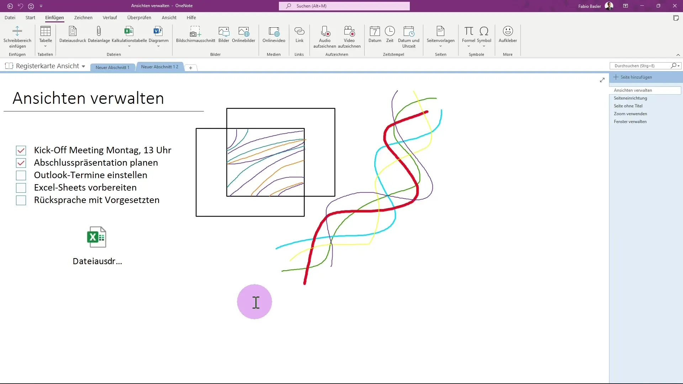This screenshot has width=683, height=384.
Task: Open page Seiteneinrichtung
Action: tap(630, 98)
